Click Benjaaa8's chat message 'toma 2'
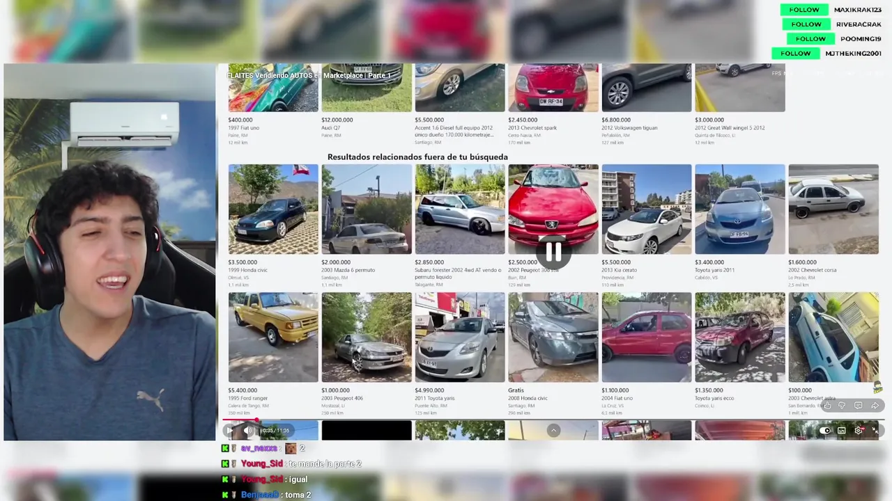 [298, 495]
